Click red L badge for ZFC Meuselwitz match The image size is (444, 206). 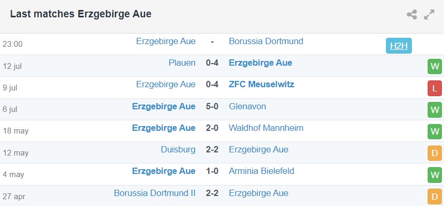point(435,88)
